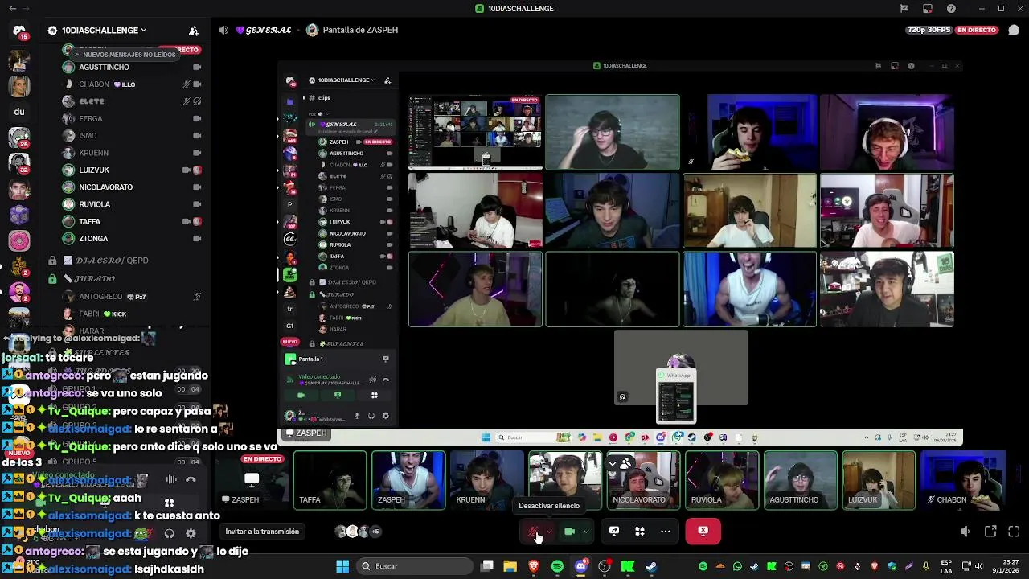Open Kick app from the taskbar
This screenshot has height=579, width=1029.
click(628, 566)
